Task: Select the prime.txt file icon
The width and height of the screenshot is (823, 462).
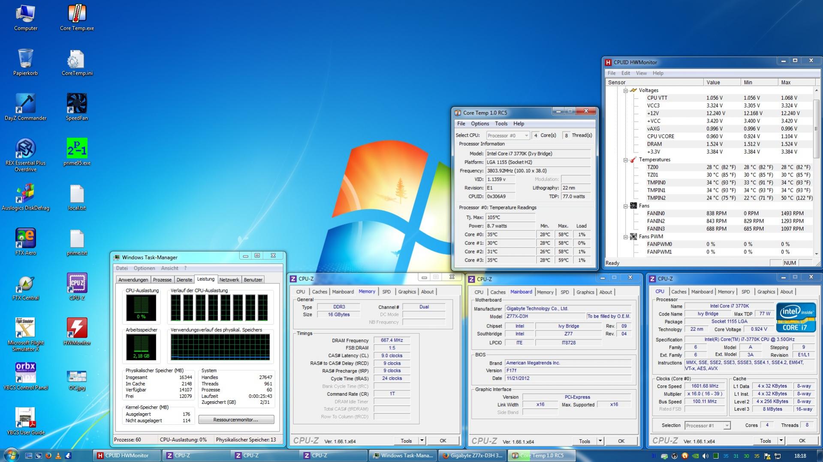Action: pos(77,242)
